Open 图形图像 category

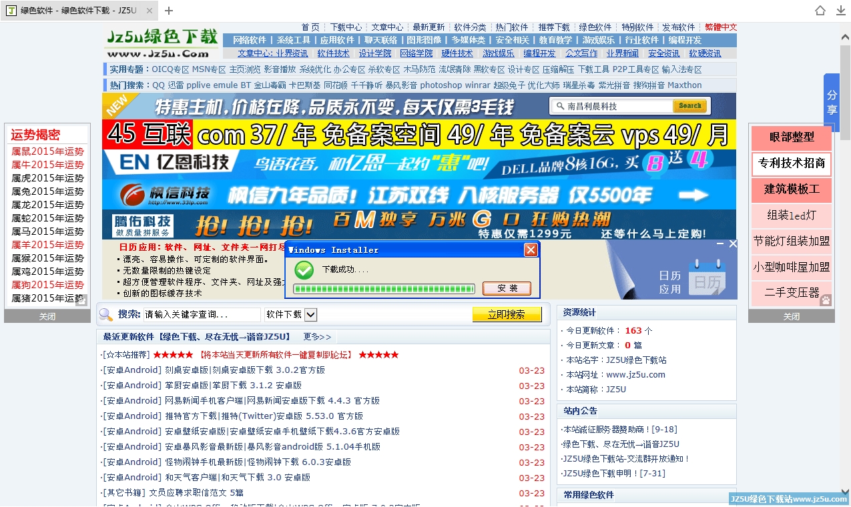424,40
